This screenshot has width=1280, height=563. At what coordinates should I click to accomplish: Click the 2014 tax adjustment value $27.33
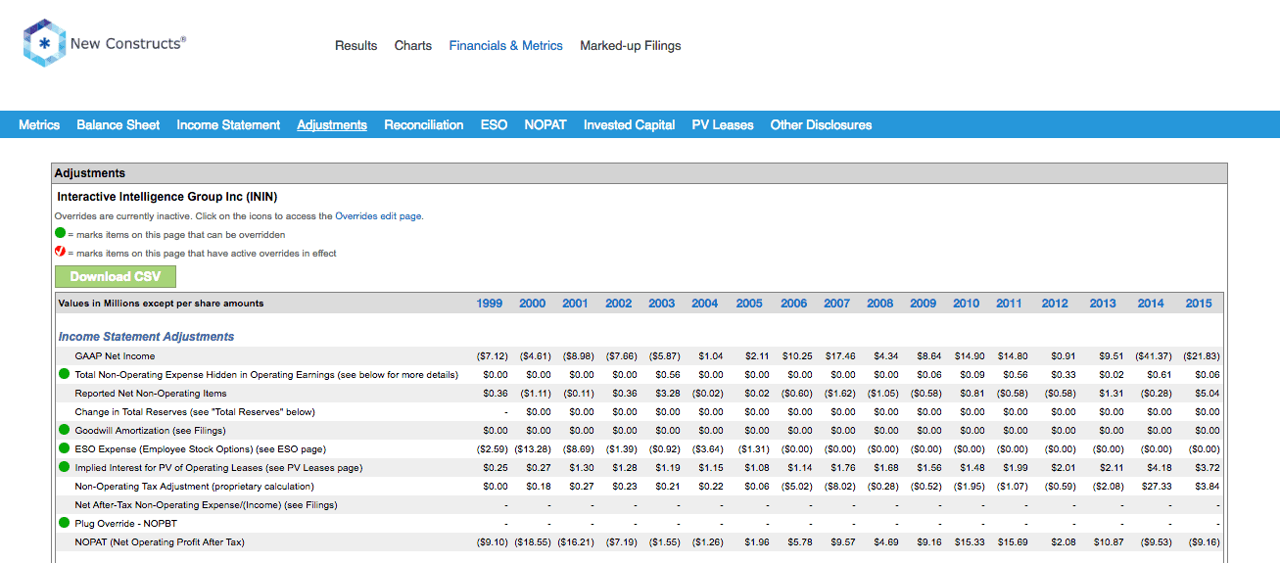[x=1159, y=486]
